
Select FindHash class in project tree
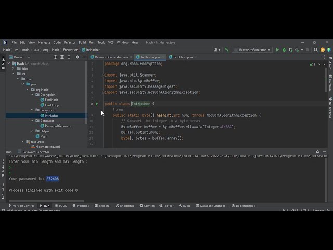(x=49, y=100)
